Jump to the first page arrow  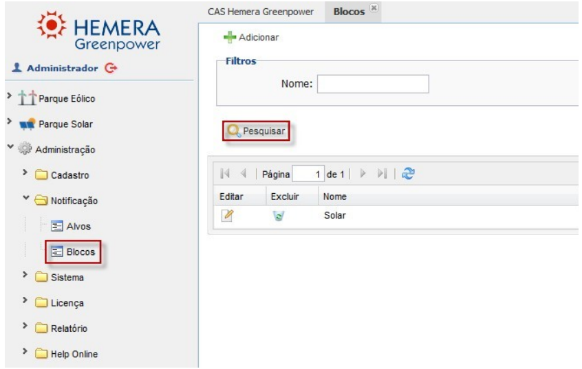(224, 175)
